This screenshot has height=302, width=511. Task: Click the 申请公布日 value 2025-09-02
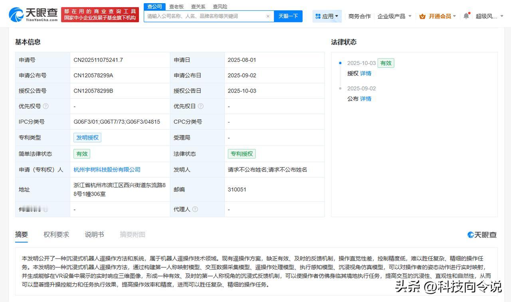[x=242, y=75]
